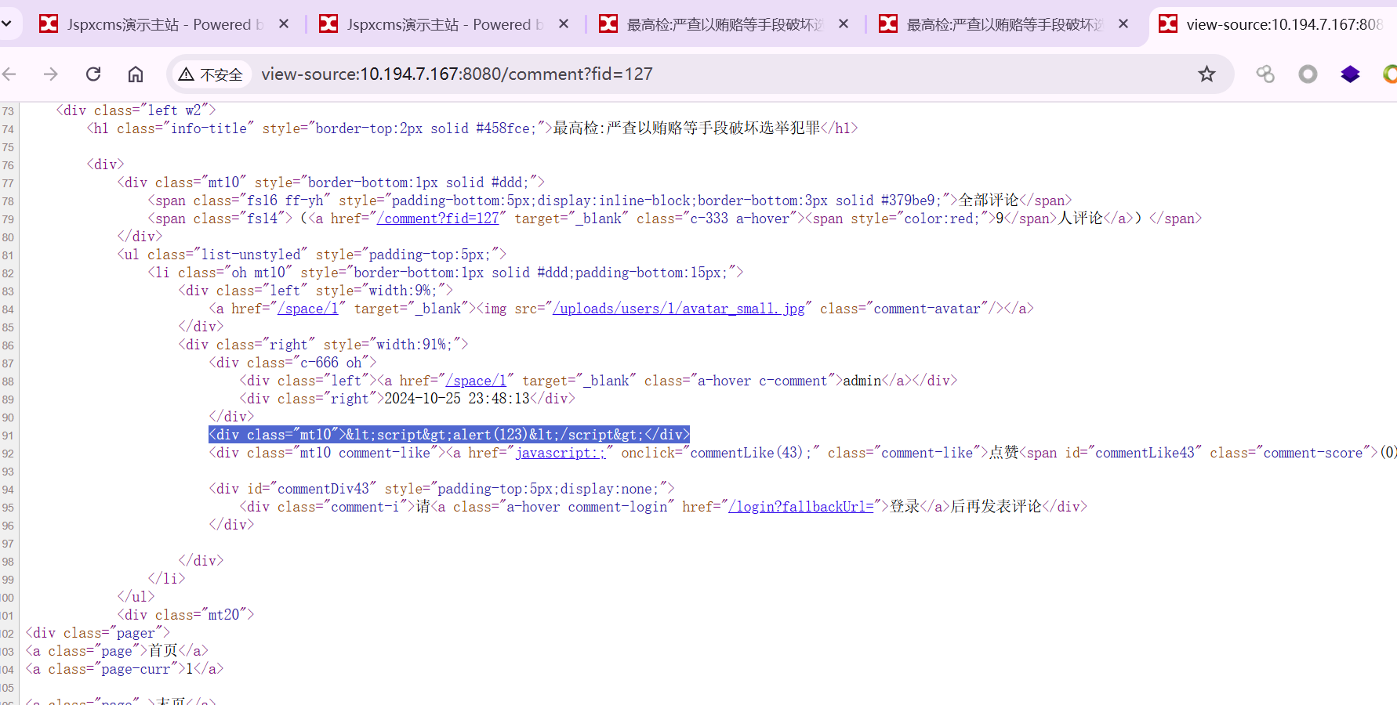The image size is (1397, 705).
Task: Switch to the first 最高检 article tab
Action: [x=713, y=24]
